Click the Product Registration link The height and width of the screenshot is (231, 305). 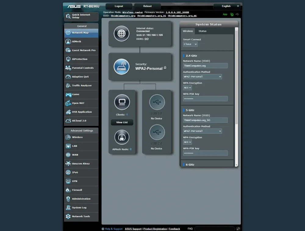click(x=155, y=229)
